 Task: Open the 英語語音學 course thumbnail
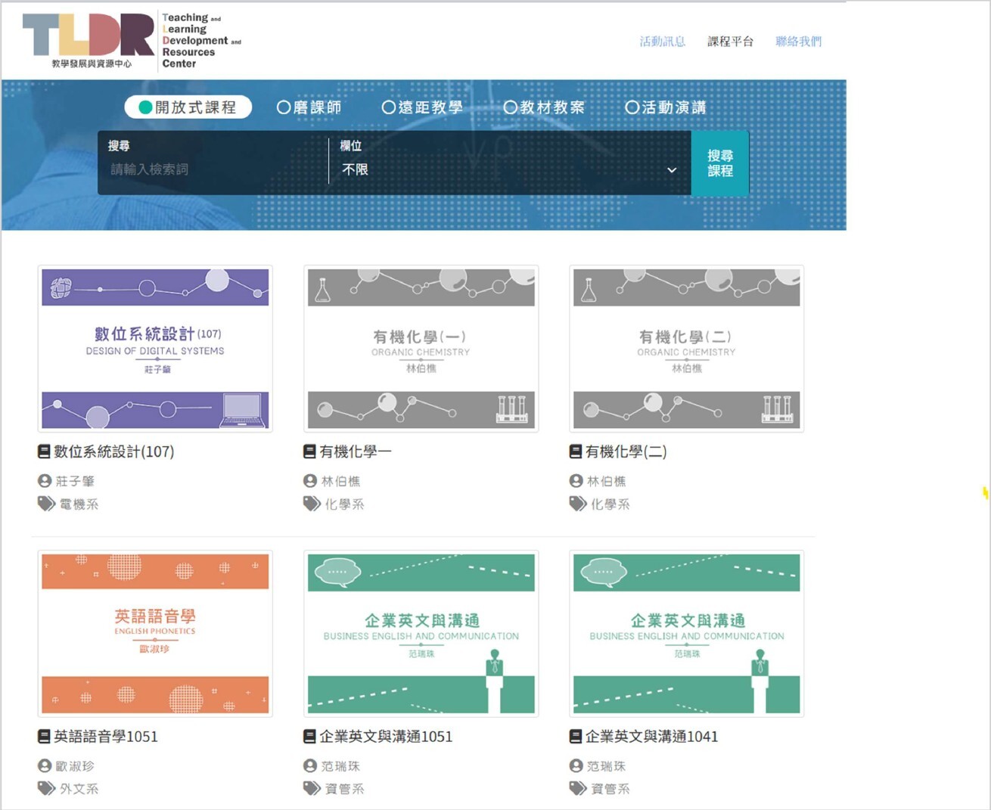coord(155,633)
